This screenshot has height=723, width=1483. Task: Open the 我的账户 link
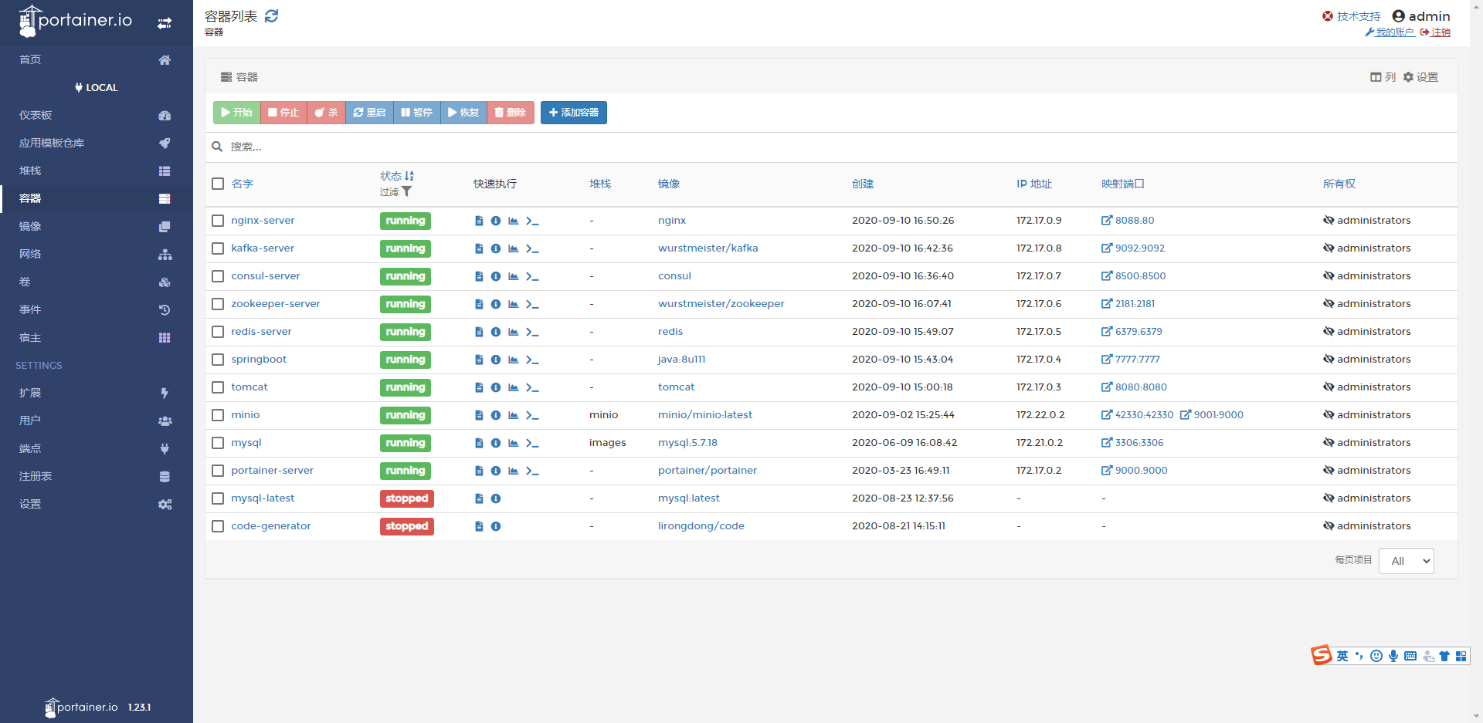coord(1390,32)
